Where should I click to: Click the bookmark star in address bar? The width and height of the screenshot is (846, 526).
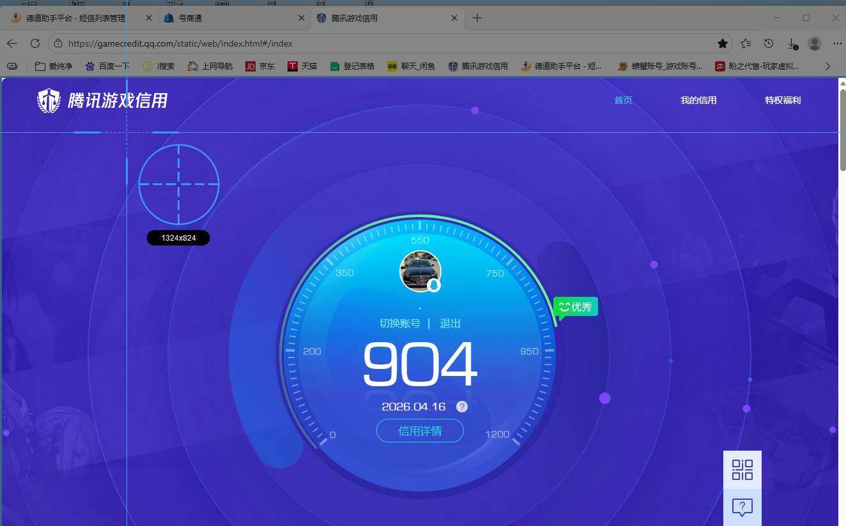coord(722,43)
